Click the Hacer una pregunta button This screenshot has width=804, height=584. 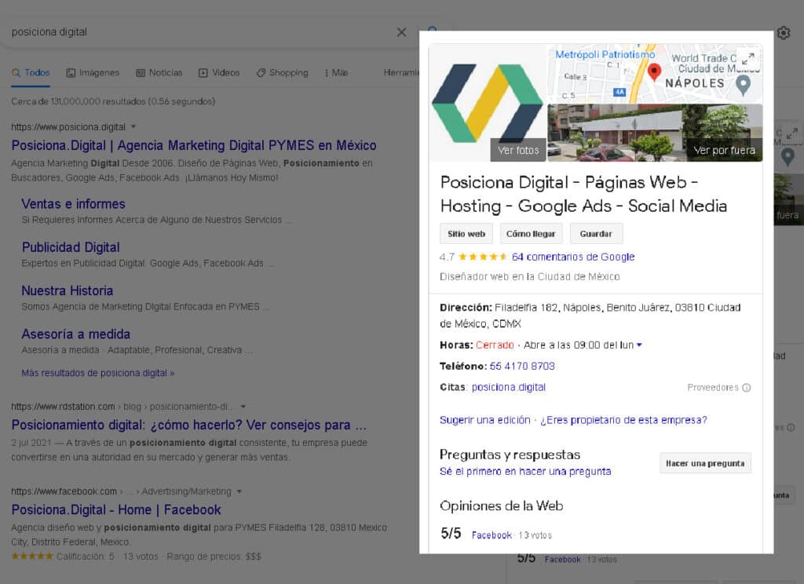(705, 463)
